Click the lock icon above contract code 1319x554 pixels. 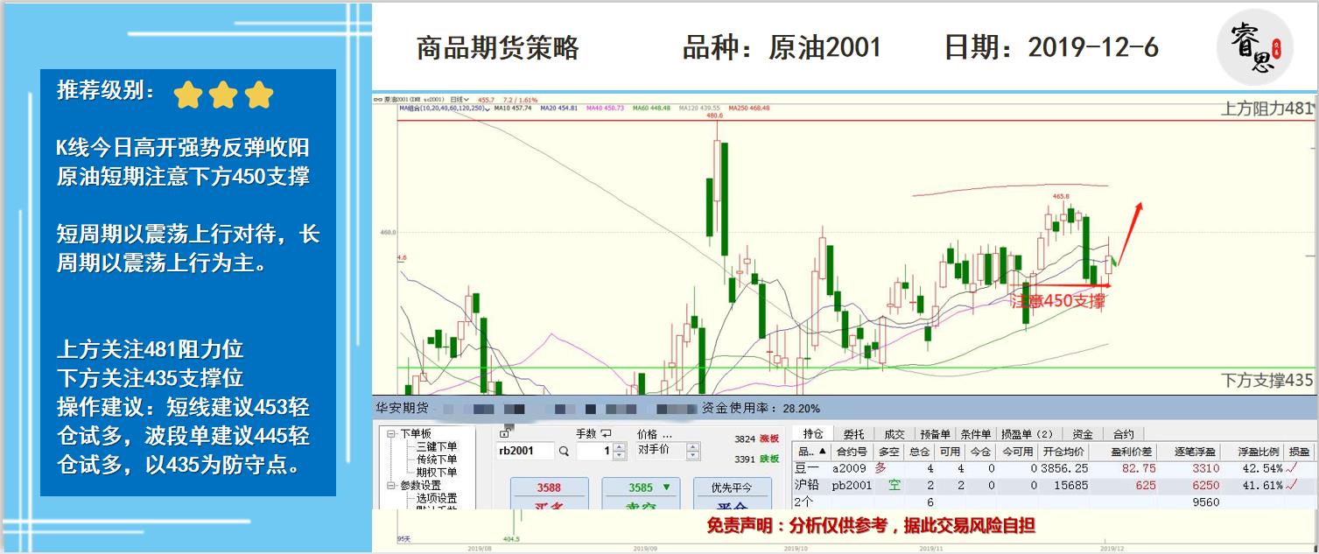point(504,433)
